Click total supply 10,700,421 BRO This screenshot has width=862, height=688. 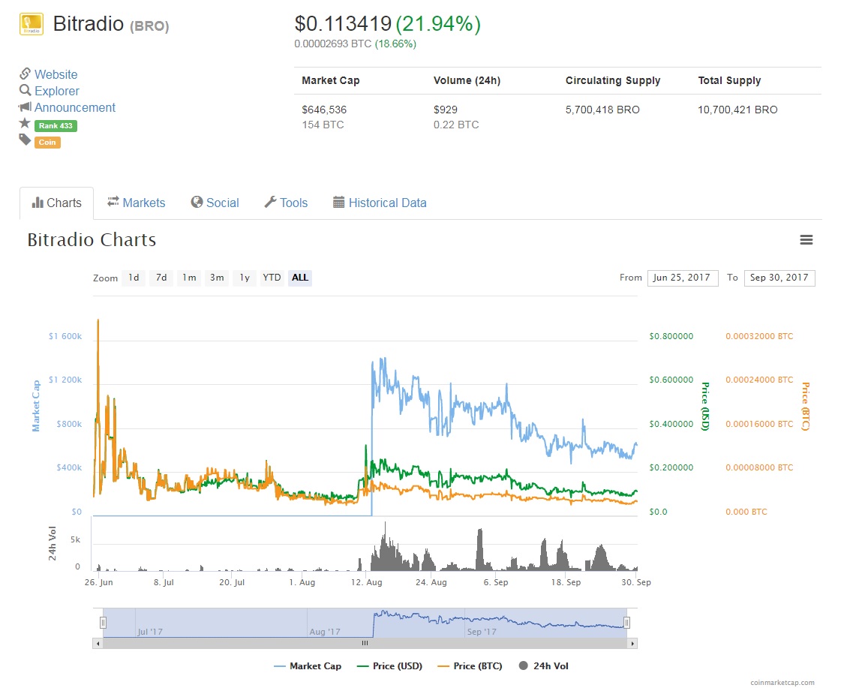(737, 110)
